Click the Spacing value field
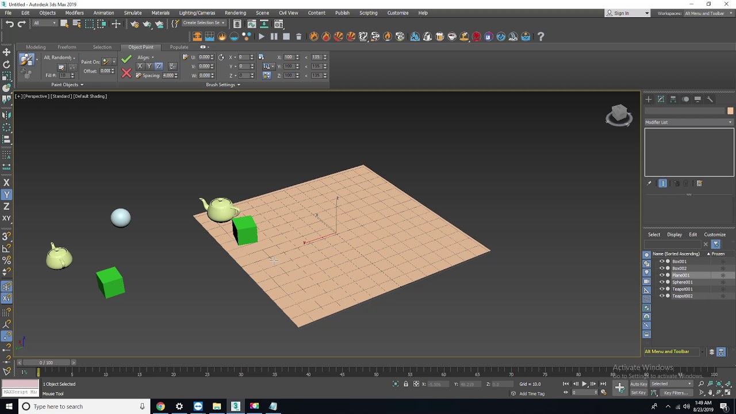Image resolution: width=736 pixels, height=414 pixels. [x=168, y=76]
